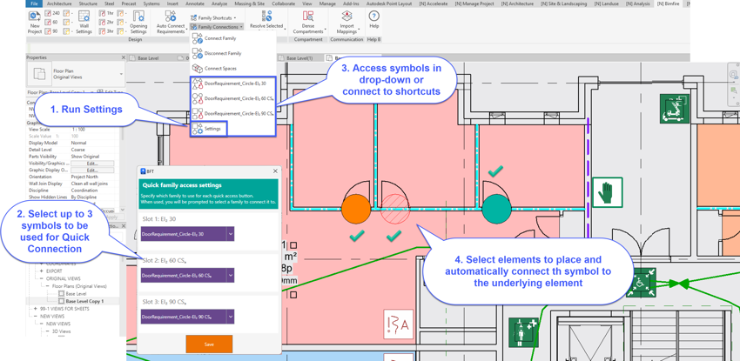Expand the EXPORT node in project browser
This screenshot has height=361, width=740.
pyautogui.click(x=42, y=271)
